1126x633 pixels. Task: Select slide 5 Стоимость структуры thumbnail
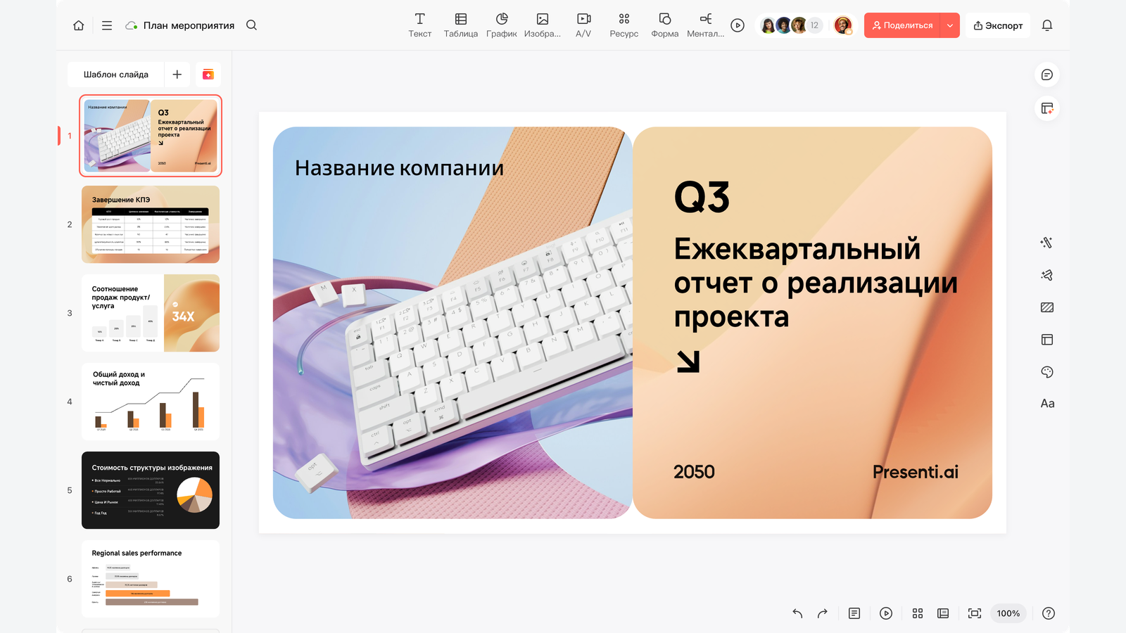(x=151, y=490)
